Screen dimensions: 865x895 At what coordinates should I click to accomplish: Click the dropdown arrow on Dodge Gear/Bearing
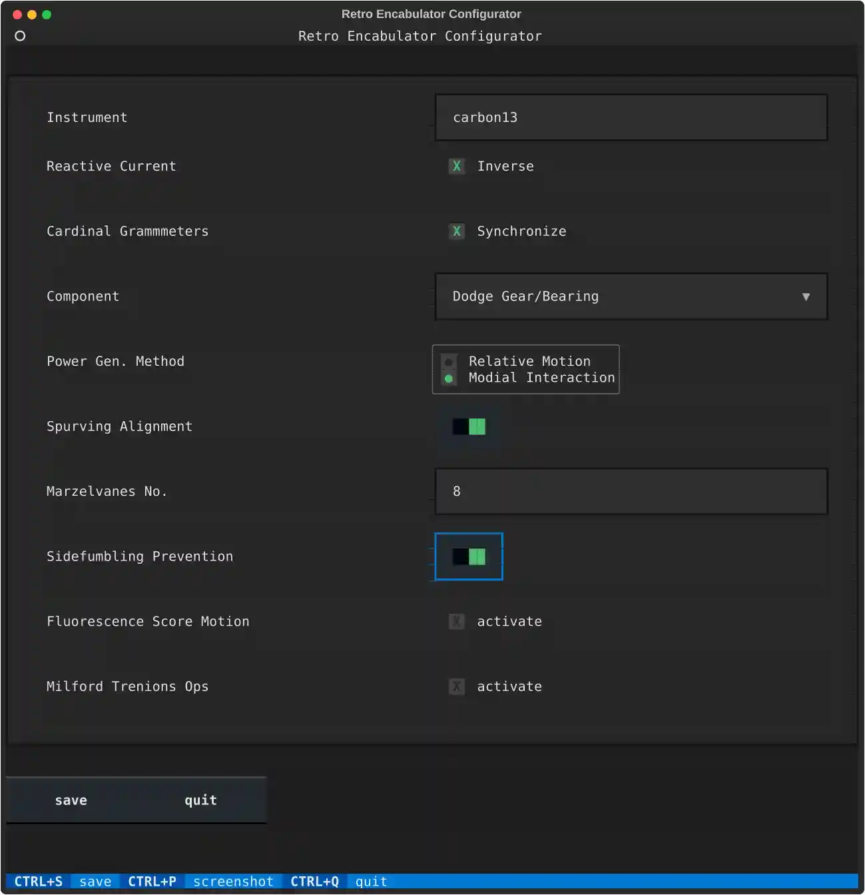[x=806, y=297]
